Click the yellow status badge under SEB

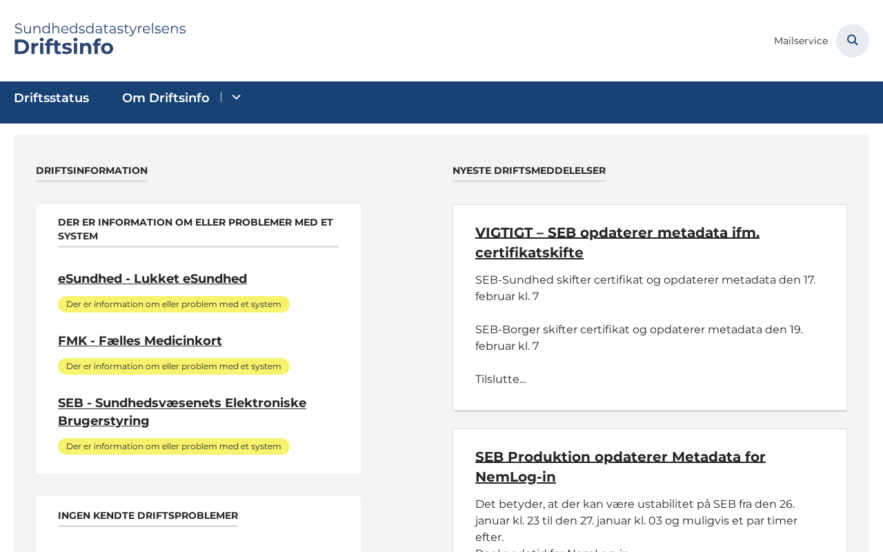point(174,446)
